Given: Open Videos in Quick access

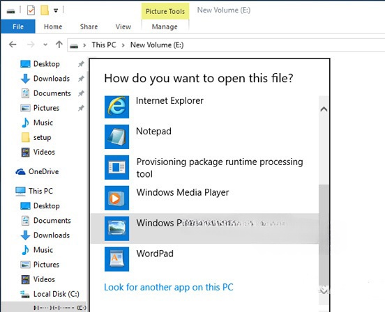Looking at the screenshot, I should [38, 153].
